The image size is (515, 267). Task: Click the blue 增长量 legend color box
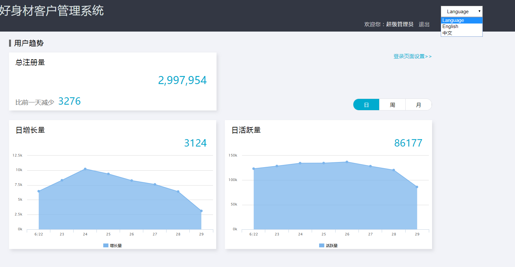106,245
